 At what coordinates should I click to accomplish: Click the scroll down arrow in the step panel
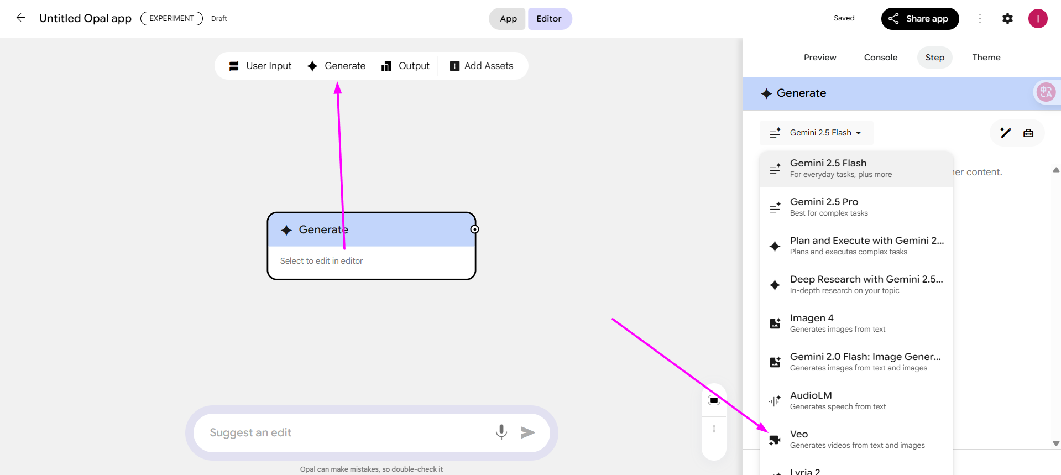pos(1056,443)
